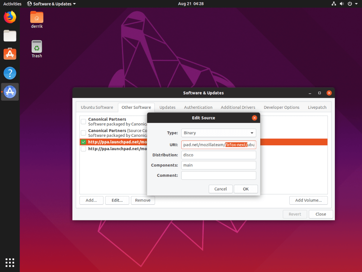
Task: Open the Authentication tab
Action: pyautogui.click(x=198, y=107)
